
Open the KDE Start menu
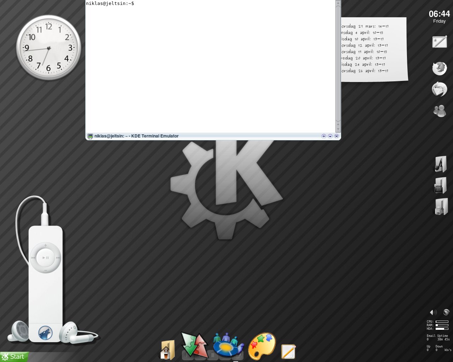tap(14, 357)
